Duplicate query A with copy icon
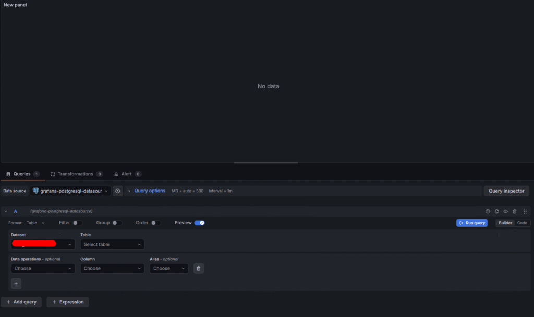This screenshot has width=534, height=317. click(x=496, y=211)
